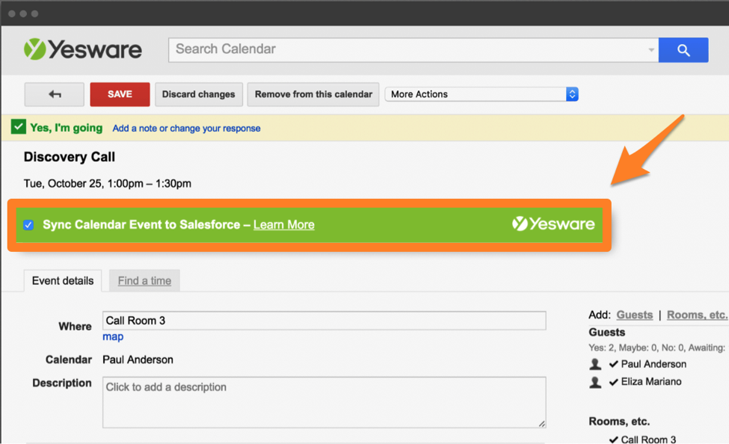Uncheck Sync Calendar Event to Salesforce
The height and width of the screenshot is (444, 729).
click(x=28, y=223)
